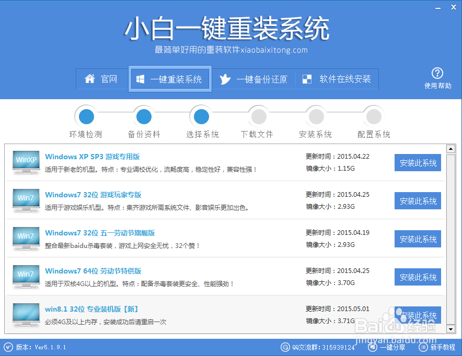
Task: Click 镜像大小：3.70G text
Action: [330, 283]
